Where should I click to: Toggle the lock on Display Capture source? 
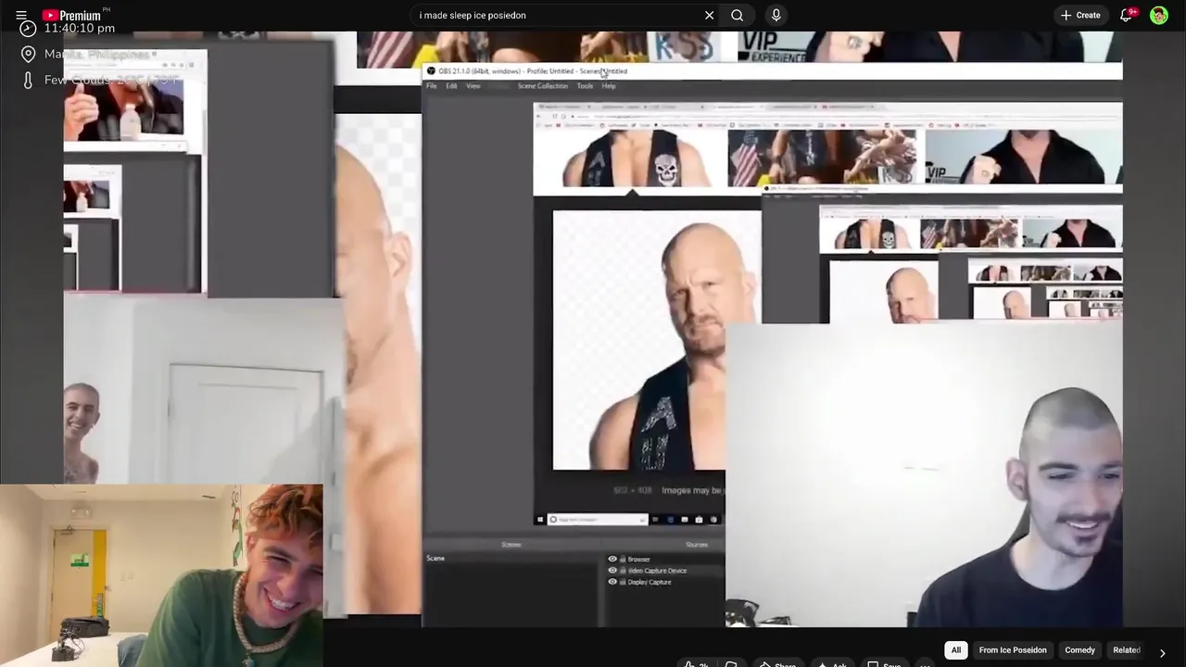point(623,582)
